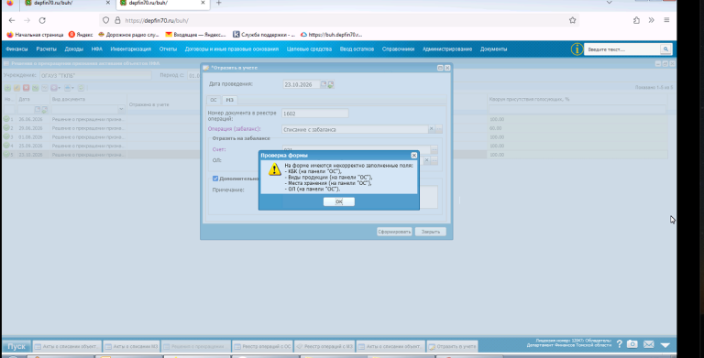This screenshot has width=704, height=358.
Task: Open the Финансы menu
Action: [16, 49]
